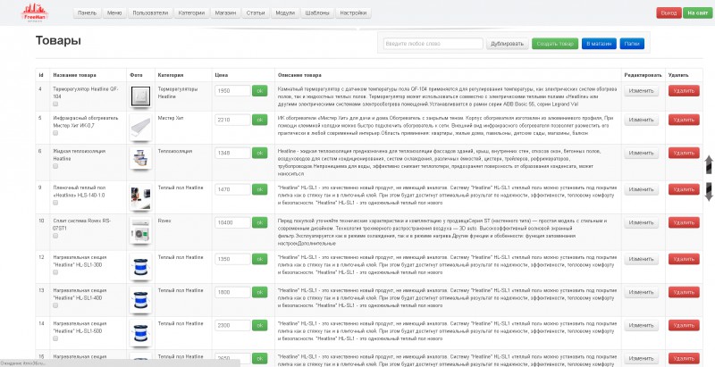Image resolution: width=715 pixels, height=367 pixels.
Task: Click the red Выход button
Action: click(669, 13)
